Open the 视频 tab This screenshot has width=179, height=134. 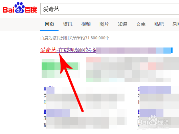[x=86, y=24]
